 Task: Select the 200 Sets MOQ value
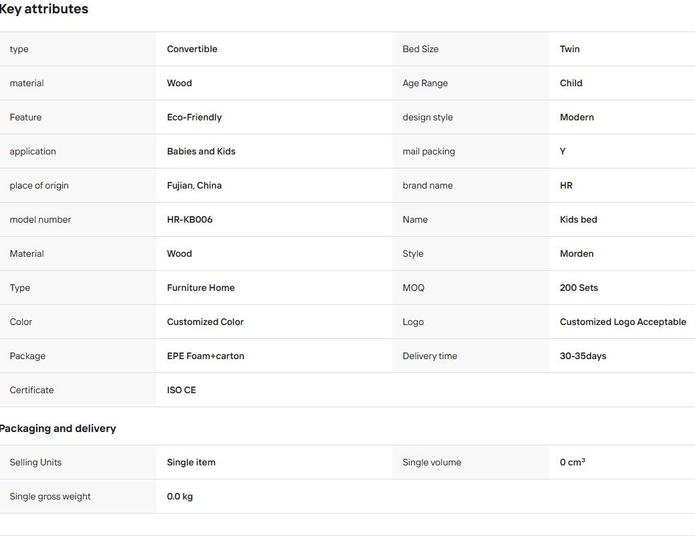point(579,288)
